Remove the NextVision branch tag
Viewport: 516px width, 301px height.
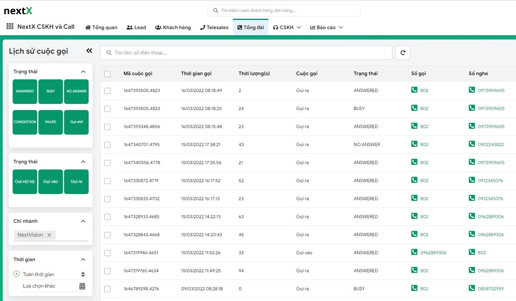pos(49,235)
